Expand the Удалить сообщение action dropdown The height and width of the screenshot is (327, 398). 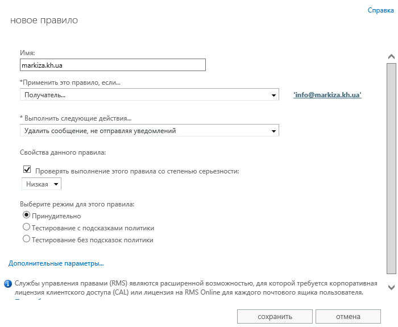click(150, 131)
